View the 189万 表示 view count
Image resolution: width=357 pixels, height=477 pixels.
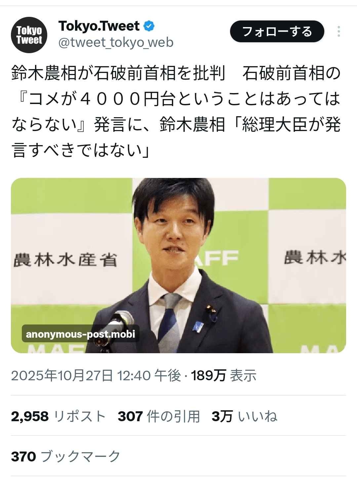tap(223, 376)
